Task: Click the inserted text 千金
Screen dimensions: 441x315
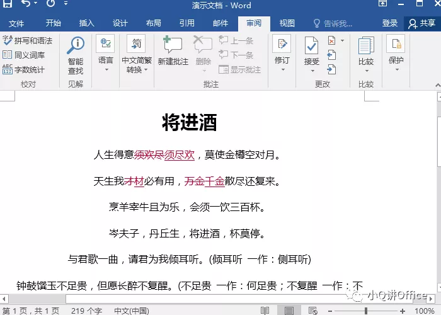Action: click(215, 181)
